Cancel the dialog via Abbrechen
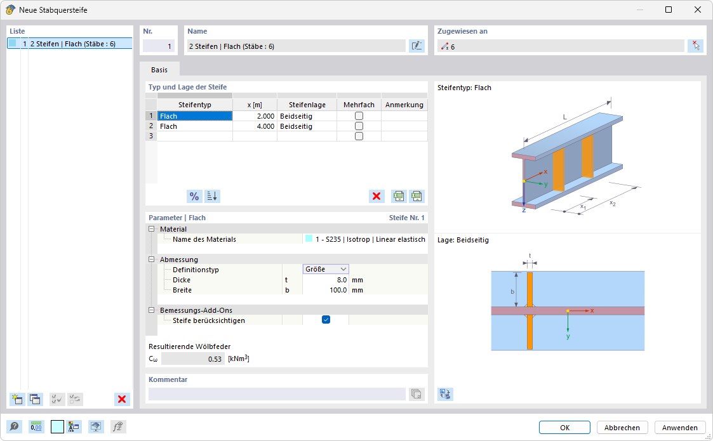 tap(622, 427)
